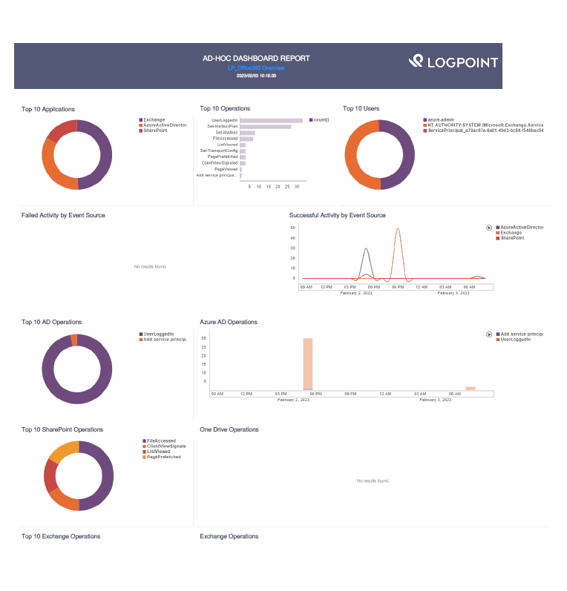The width and height of the screenshot is (567, 591).
Task: Click AzureActiveDirectory legend entry in Successful Activity chart
Action: [x=520, y=227]
